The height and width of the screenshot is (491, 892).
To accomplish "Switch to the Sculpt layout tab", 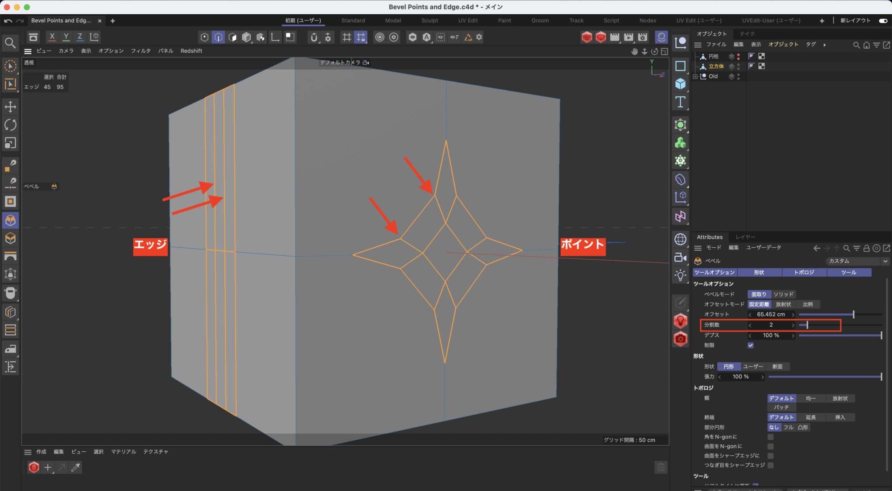I will (x=429, y=21).
